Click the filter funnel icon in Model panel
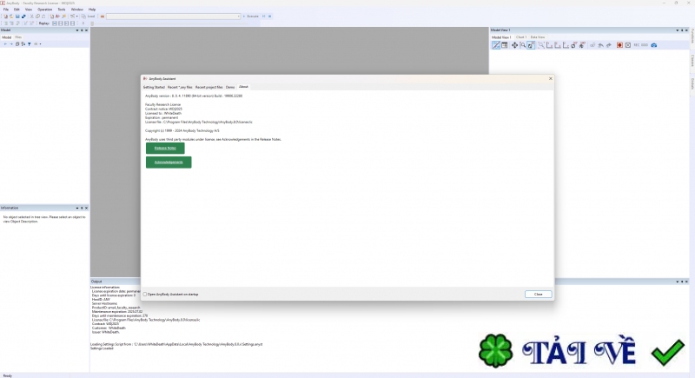This screenshot has height=378, width=695. [x=30, y=43]
